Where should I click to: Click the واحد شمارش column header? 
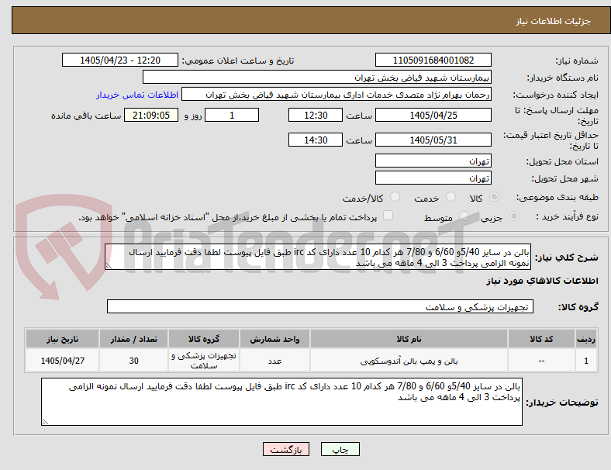pyautogui.click(x=274, y=339)
